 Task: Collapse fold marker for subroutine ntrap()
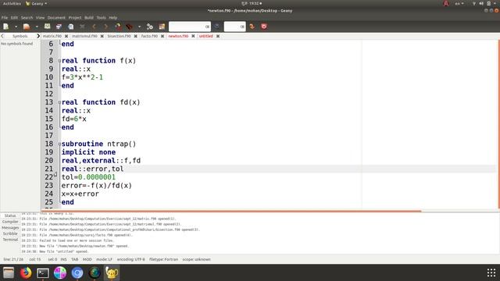pos(59,144)
